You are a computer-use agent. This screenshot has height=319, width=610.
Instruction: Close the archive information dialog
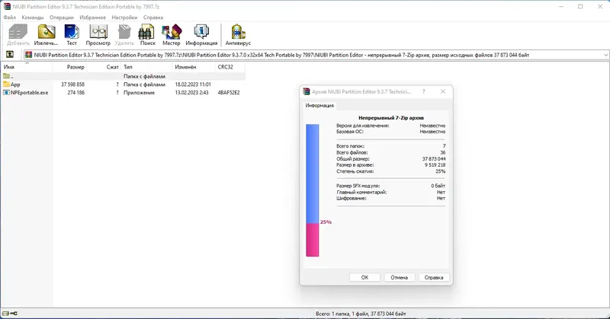pos(443,91)
